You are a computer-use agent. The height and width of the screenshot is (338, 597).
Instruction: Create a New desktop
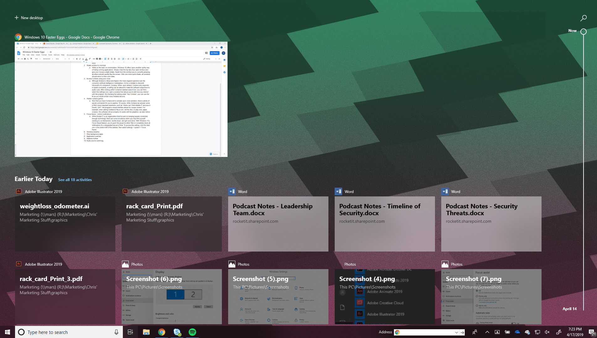click(x=29, y=18)
